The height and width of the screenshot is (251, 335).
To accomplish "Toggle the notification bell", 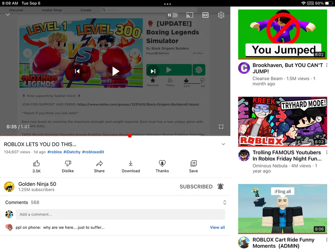I will click(x=220, y=187).
